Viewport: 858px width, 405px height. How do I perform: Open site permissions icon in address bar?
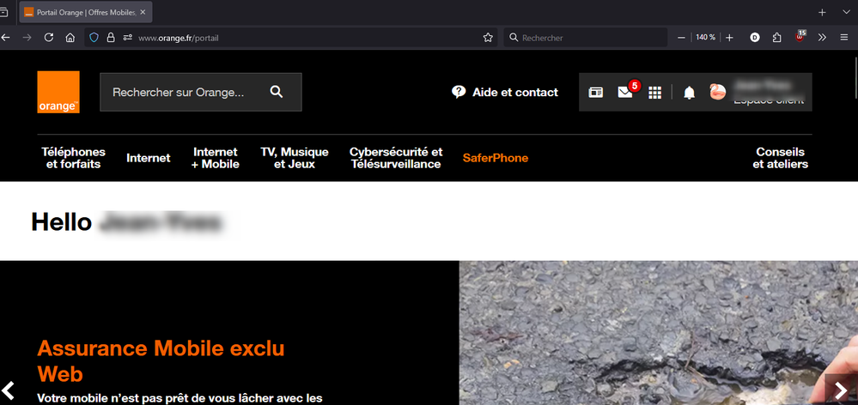click(x=127, y=38)
